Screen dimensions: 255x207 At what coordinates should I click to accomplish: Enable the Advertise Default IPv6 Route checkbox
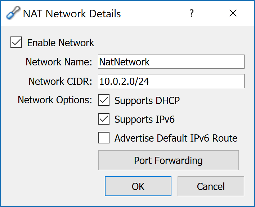(x=104, y=138)
